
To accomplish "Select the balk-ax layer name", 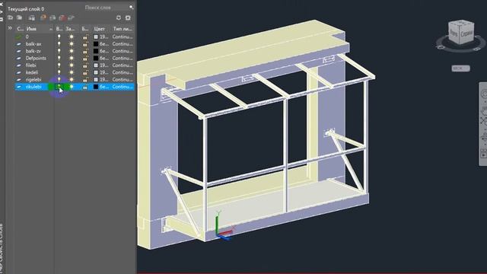I will (x=33, y=44).
